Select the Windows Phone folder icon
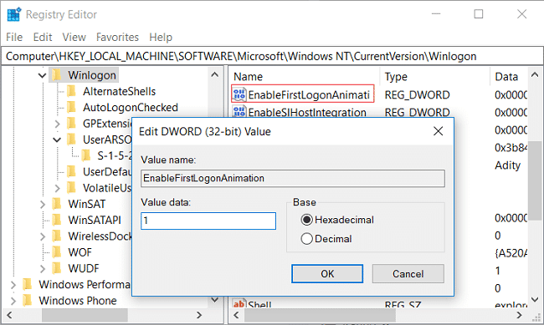The image size is (544, 325). pos(27,300)
